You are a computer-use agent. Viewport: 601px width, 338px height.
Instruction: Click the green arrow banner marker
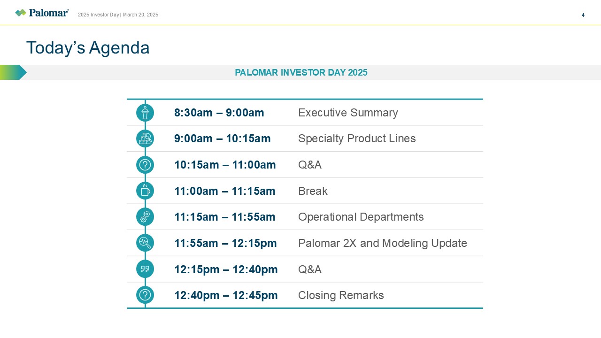point(13,72)
